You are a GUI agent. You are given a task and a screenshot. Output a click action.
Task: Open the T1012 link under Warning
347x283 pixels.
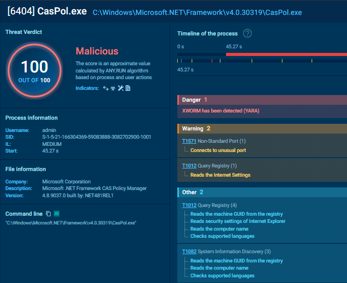point(189,166)
